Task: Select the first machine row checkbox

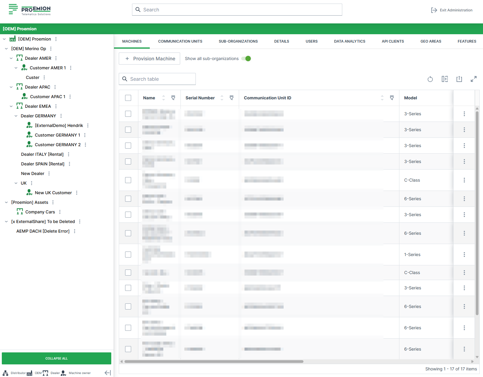Action: pyautogui.click(x=128, y=114)
